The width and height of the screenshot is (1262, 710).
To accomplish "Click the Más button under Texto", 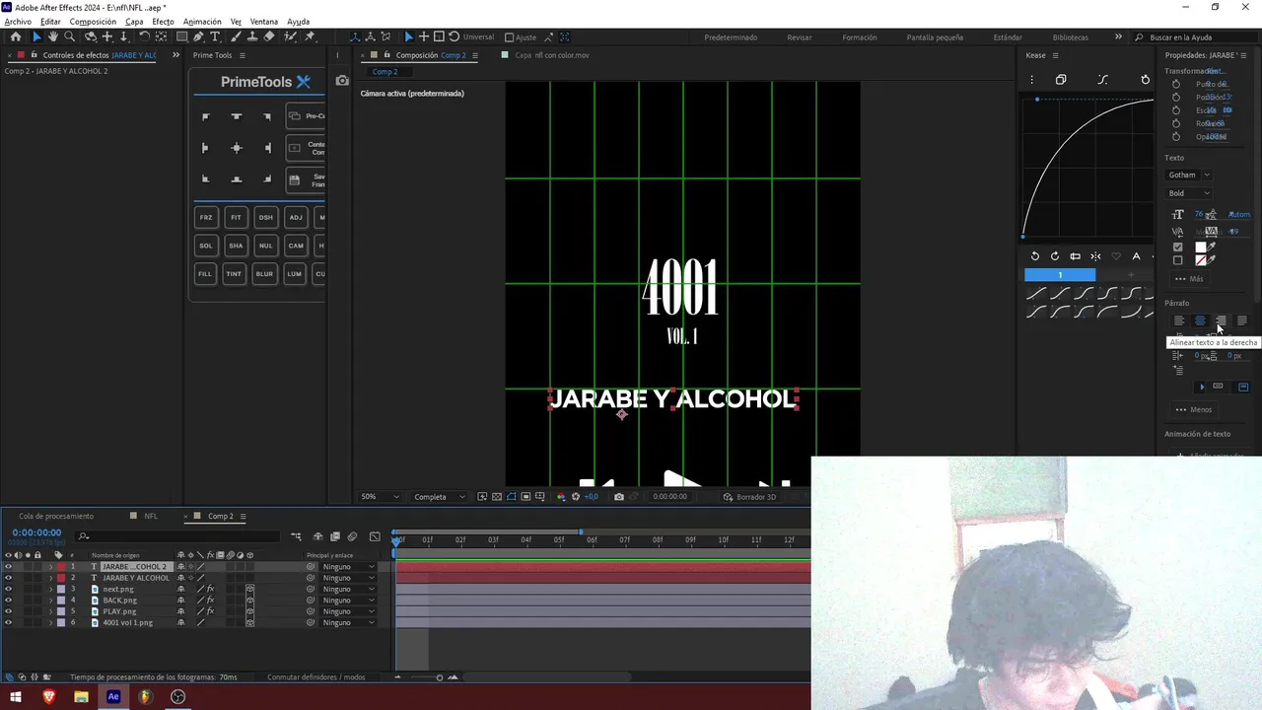I will pyautogui.click(x=1189, y=279).
